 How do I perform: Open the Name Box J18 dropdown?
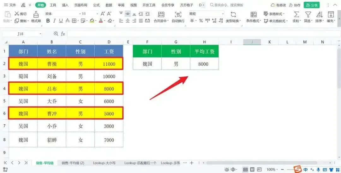[x=40, y=34]
